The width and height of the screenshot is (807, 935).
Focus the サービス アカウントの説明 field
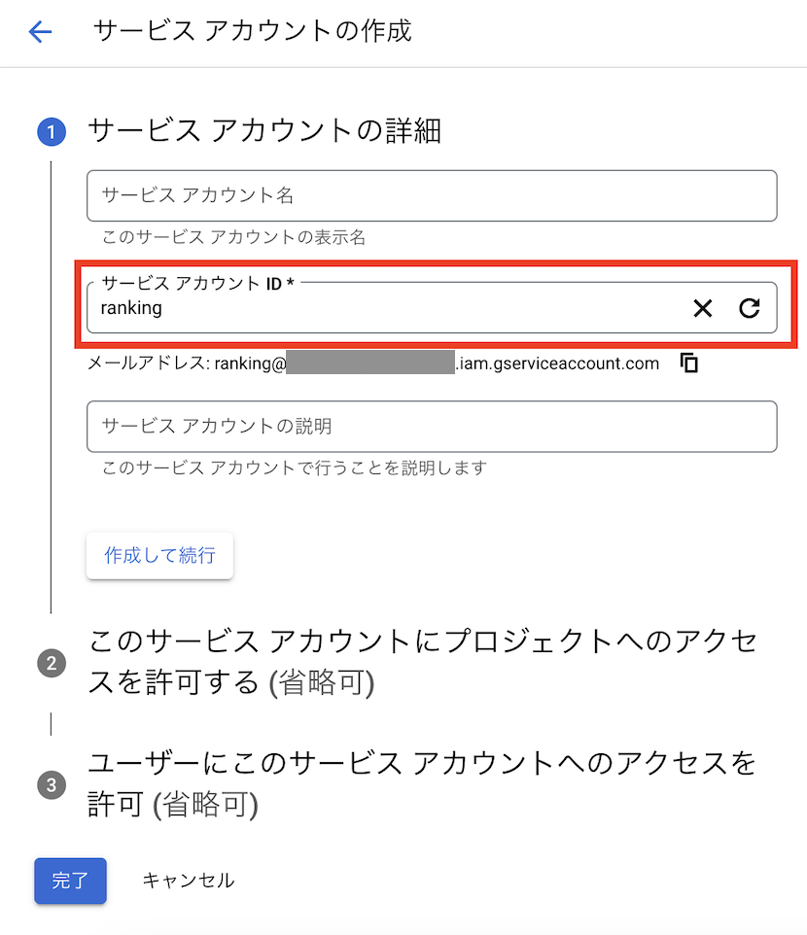[431, 427]
